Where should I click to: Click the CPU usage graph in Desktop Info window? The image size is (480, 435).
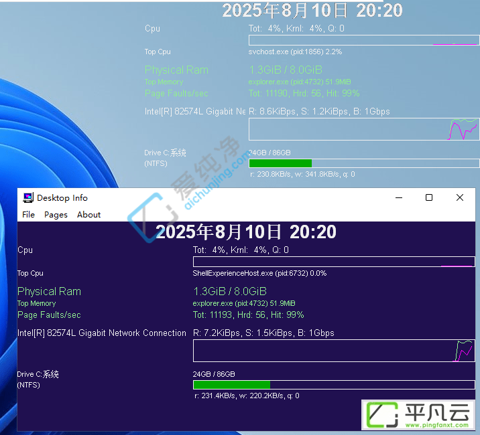pyautogui.click(x=334, y=262)
